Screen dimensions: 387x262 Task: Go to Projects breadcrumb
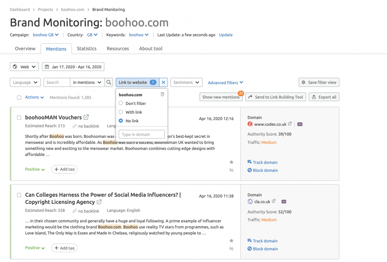point(45,9)
